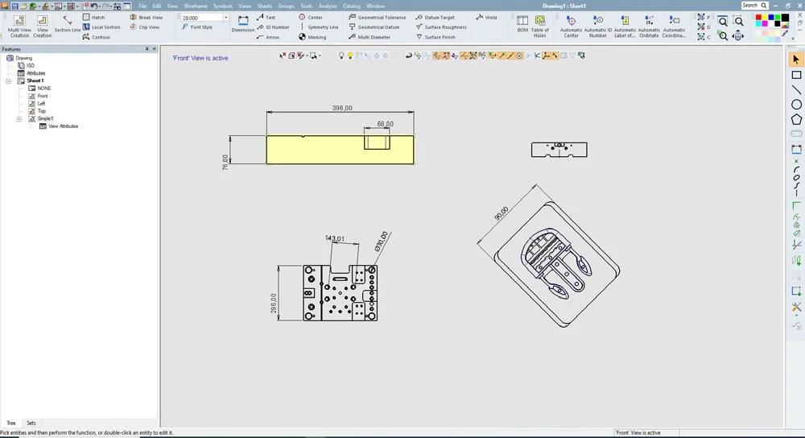Image resolution: width=805 pixels, height=438 pixels.
Task: Switch to the Tree tab
Action: pos(11,424)
